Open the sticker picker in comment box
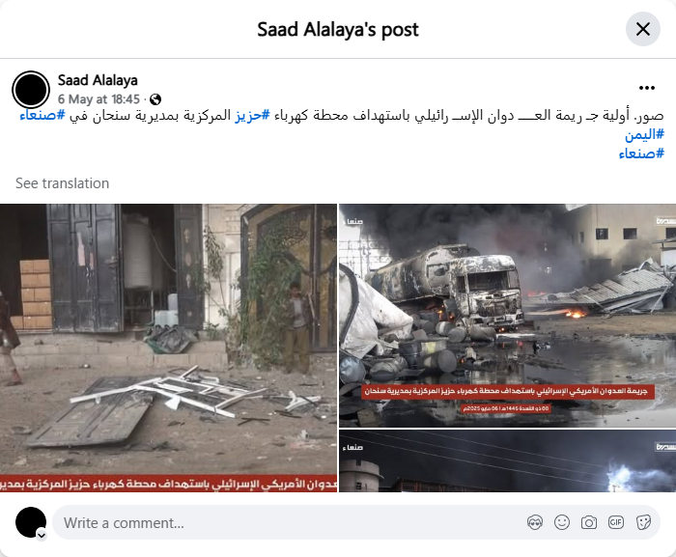 coord(643,522)
